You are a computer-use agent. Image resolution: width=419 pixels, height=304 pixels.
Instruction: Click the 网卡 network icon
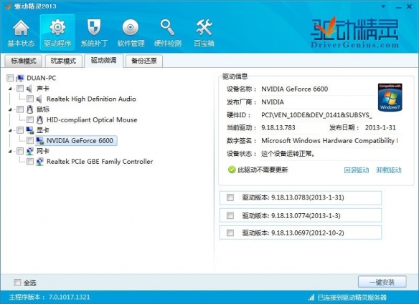coord(29,151)
